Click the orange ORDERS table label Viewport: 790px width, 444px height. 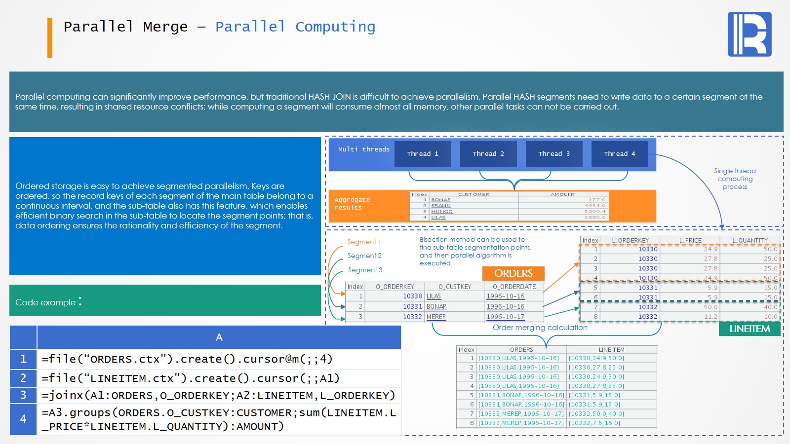(x=513, y=273)
